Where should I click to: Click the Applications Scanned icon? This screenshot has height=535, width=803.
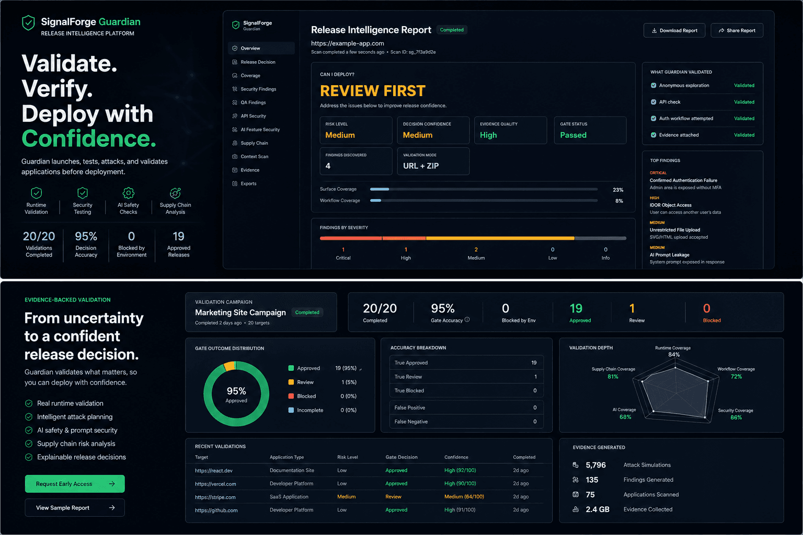tap(576, 494)
